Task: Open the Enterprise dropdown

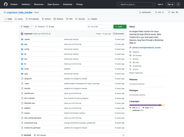Action: tap(68, 4)
